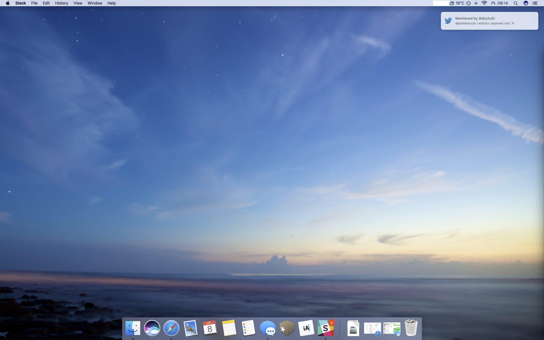The image size is (544, 340).
Task: Open Notification Center list icon
Action: point(535,3)
